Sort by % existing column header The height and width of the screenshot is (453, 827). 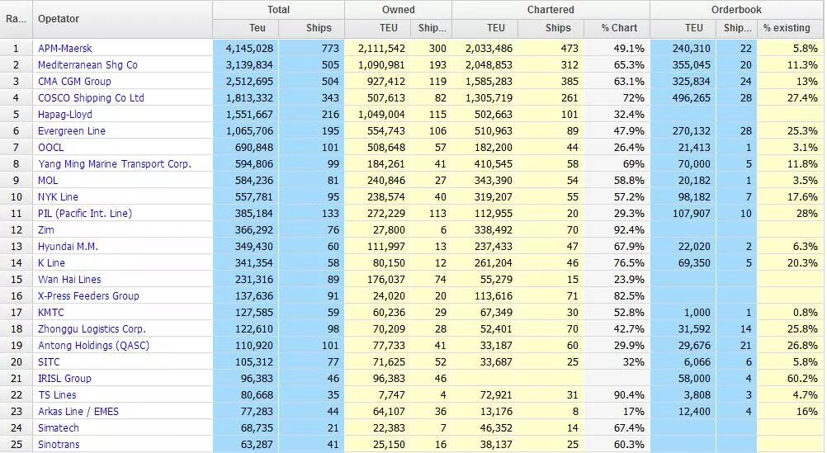(x=791, y=28)
